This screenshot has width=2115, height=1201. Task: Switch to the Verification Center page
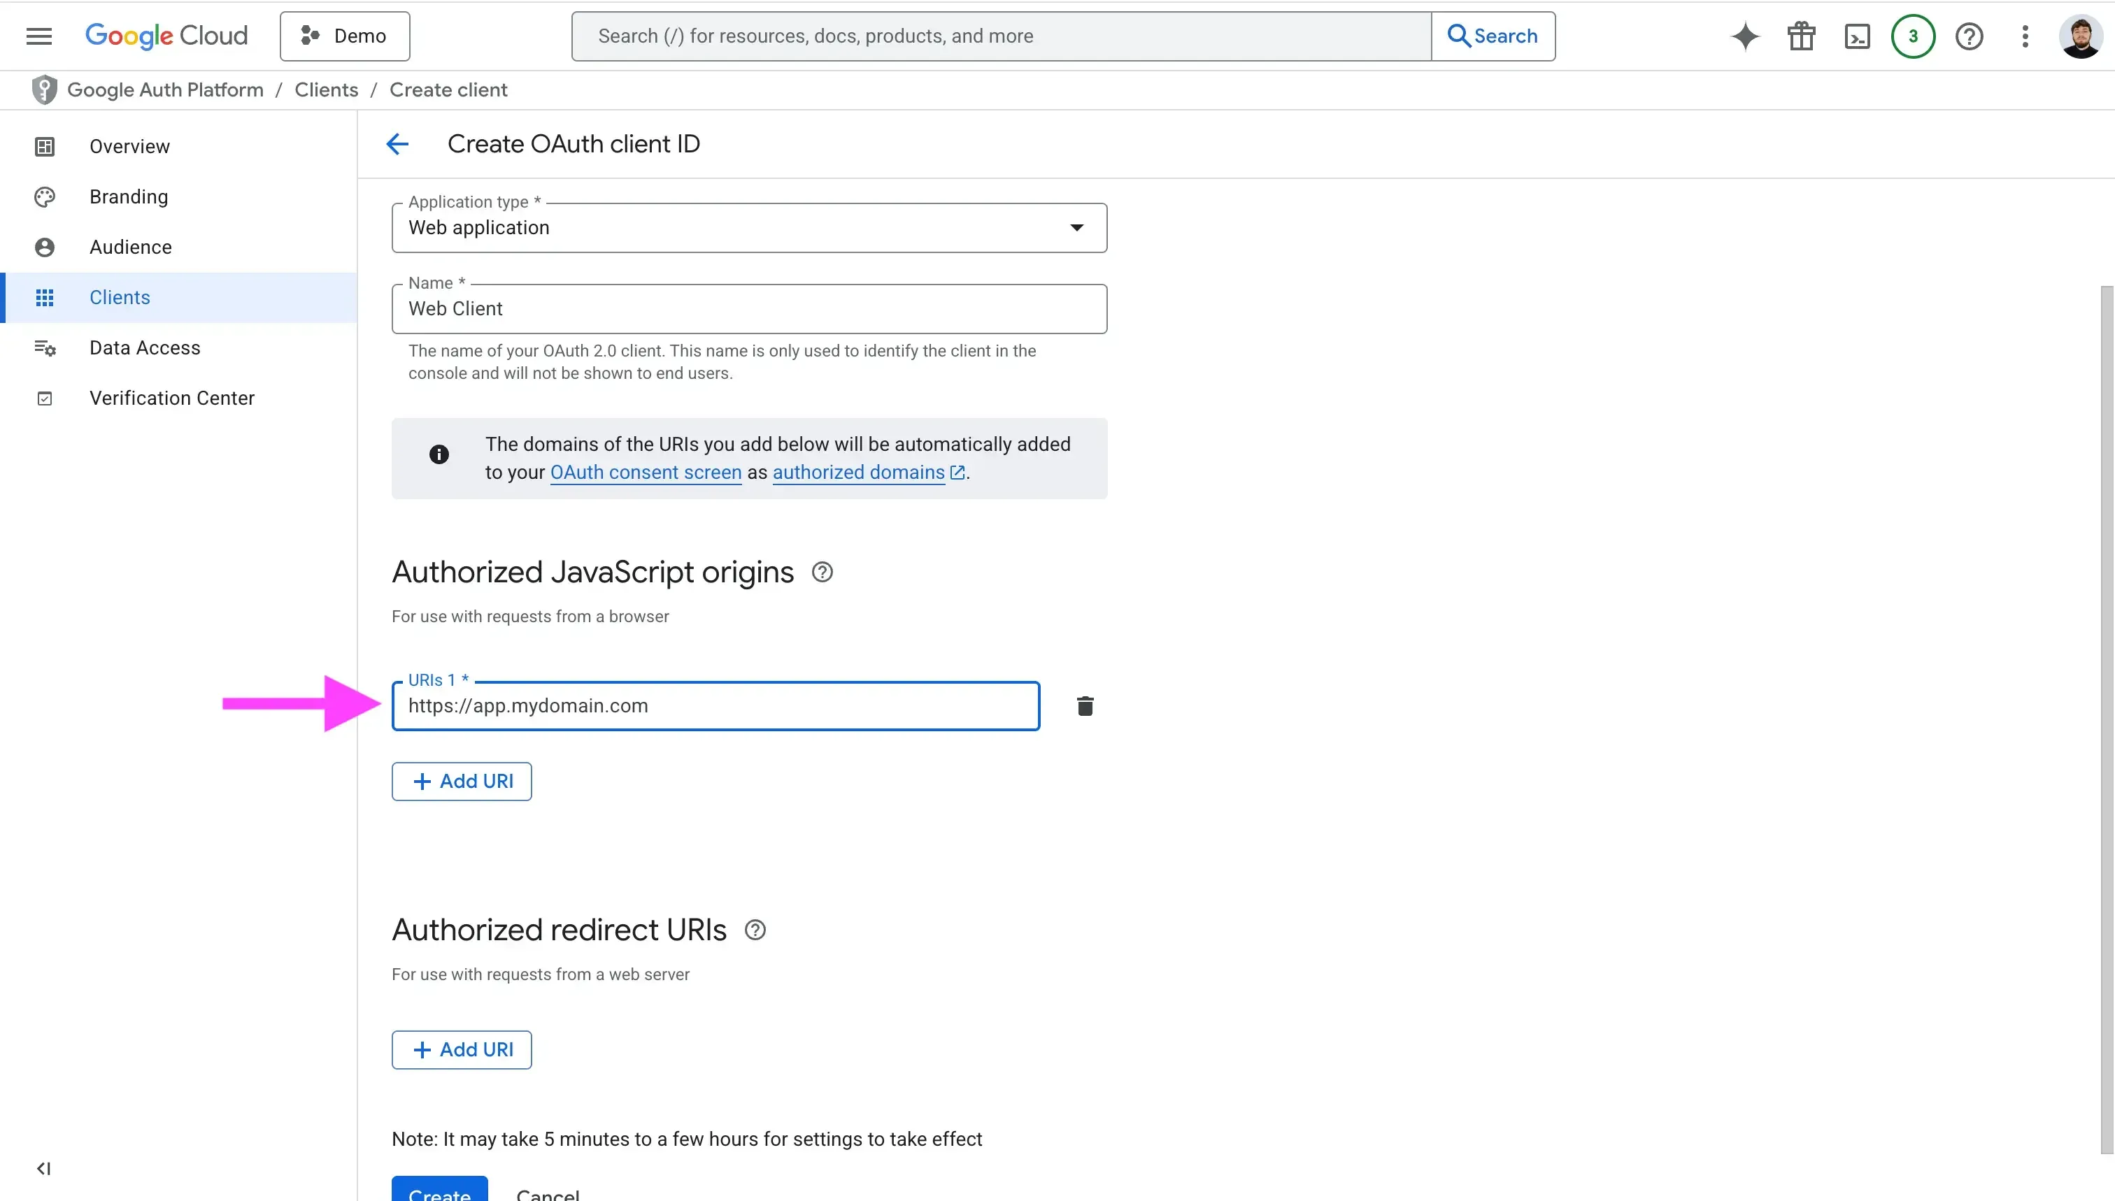[171, 398]
